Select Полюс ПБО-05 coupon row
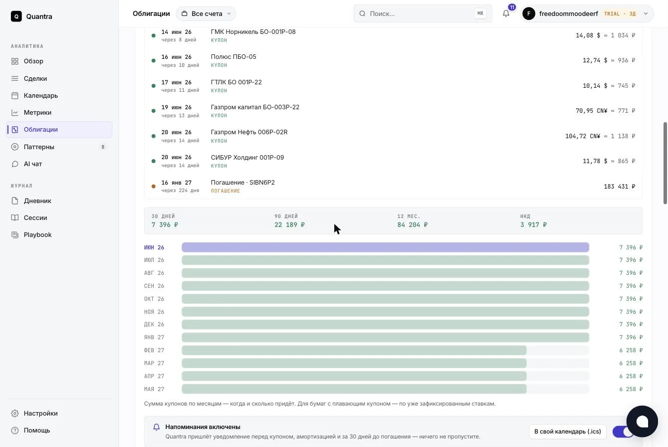 point(393,60)
